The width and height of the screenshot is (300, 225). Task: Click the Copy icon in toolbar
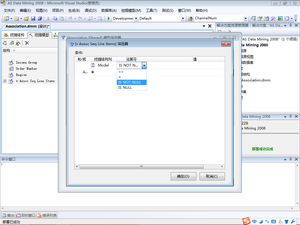55,18
